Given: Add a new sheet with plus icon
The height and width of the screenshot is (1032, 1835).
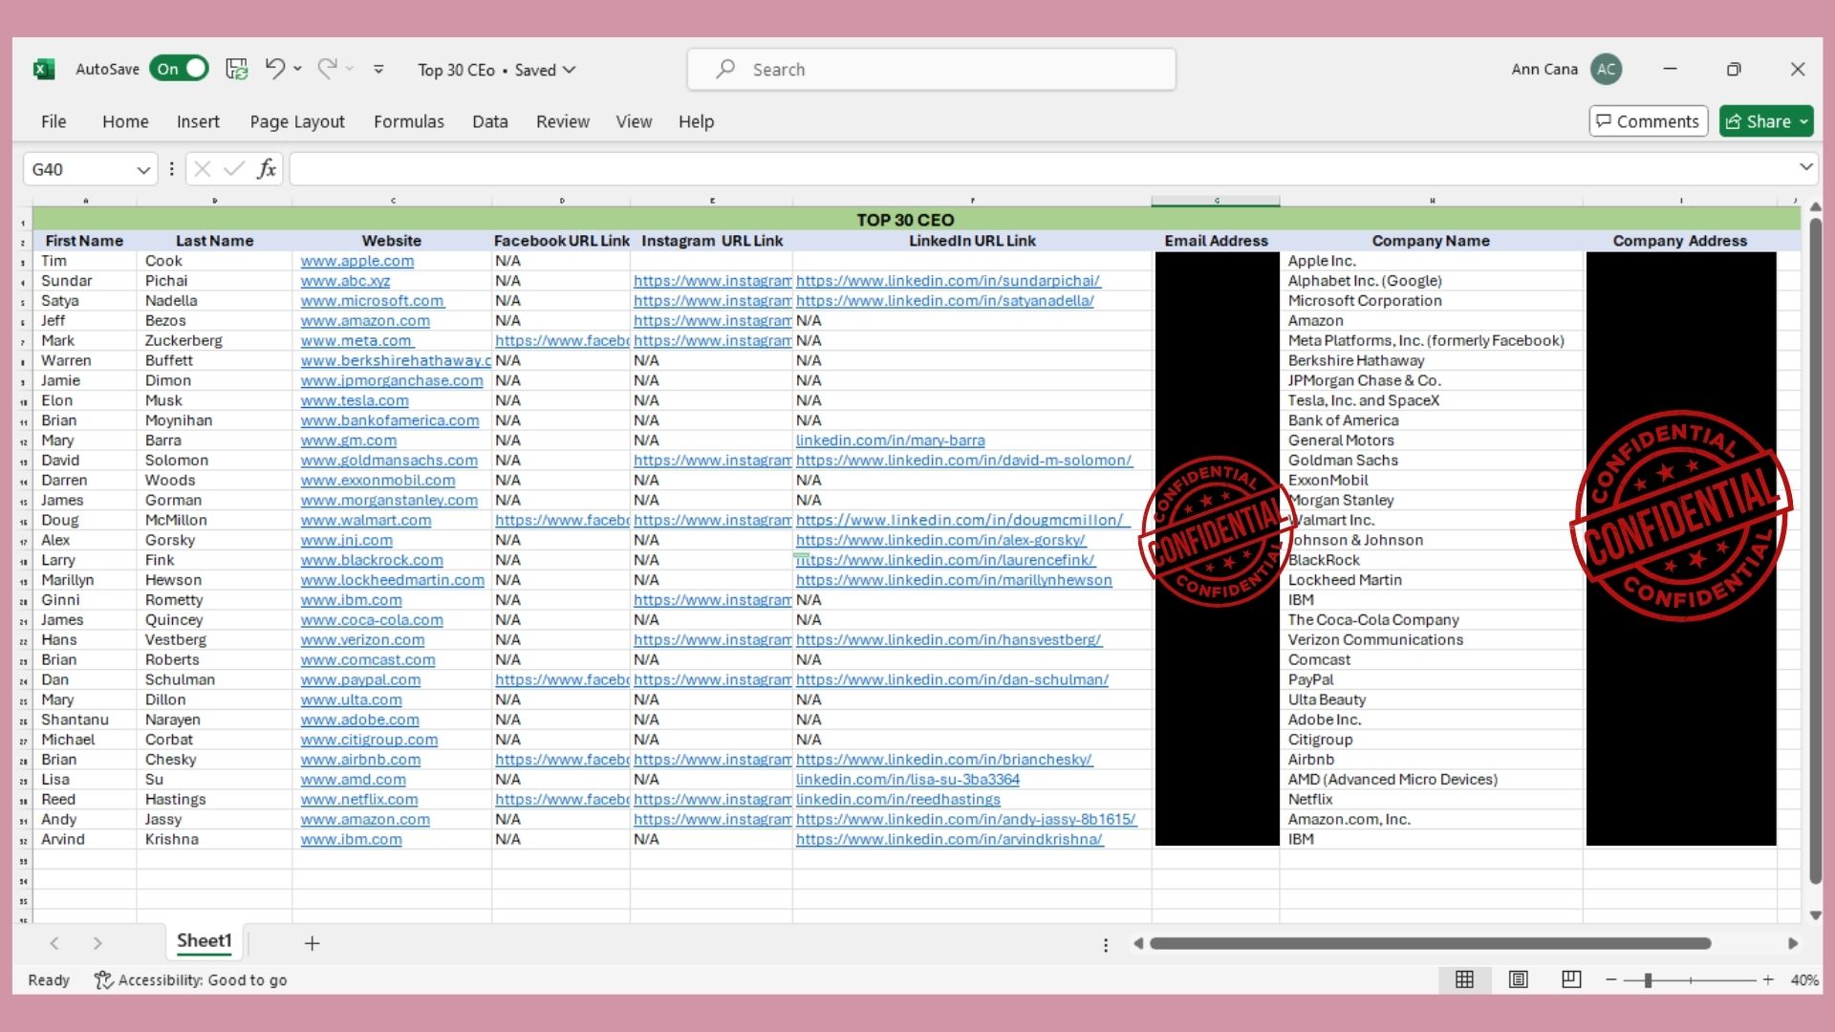Looking at the screenshot, I should 312,943.
